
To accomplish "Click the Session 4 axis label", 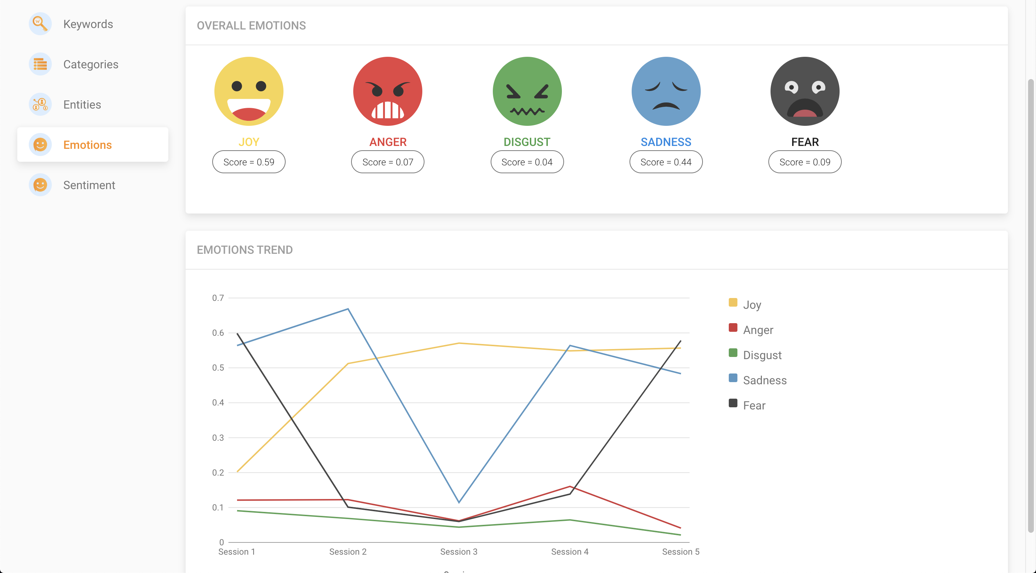I will [x=570, y=552].
